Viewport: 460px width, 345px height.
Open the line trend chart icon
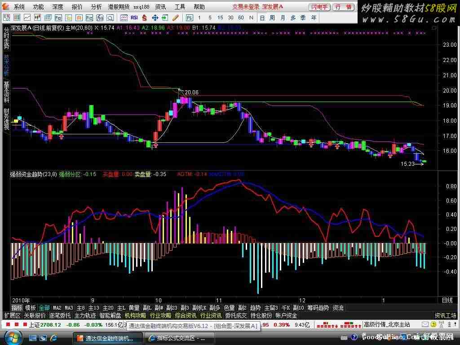(x=27, y=18)
